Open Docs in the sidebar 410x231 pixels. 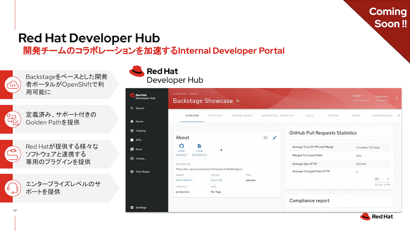pos(136,149)
